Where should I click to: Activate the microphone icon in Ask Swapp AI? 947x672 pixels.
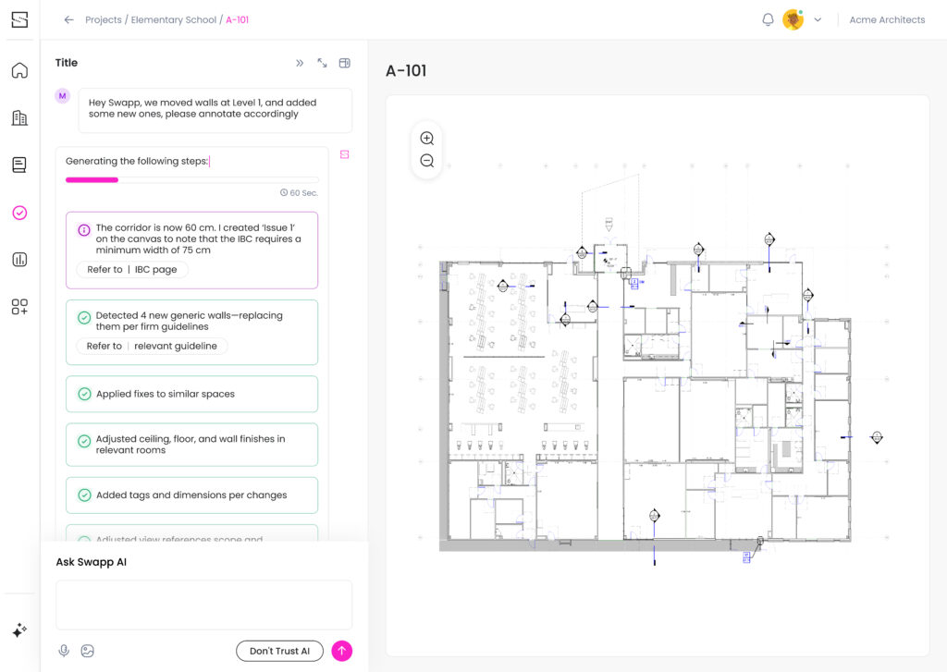click(x=64, y=650)
